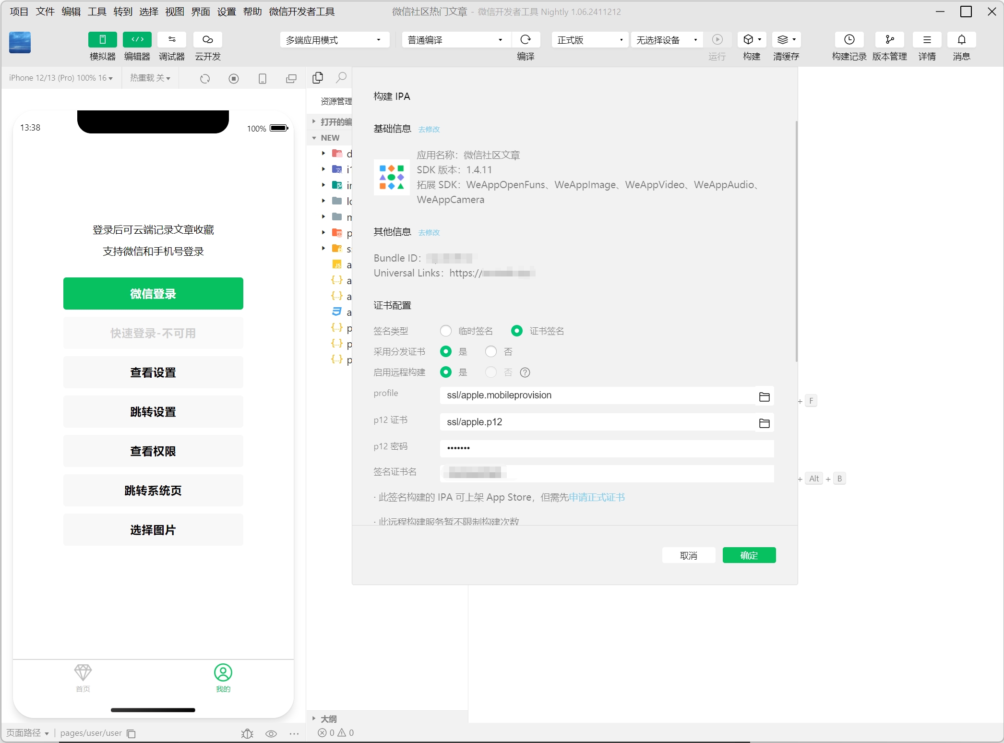Open the 视图 menu
Viewport: 1004px width, 743px height.
click(175, 12)
